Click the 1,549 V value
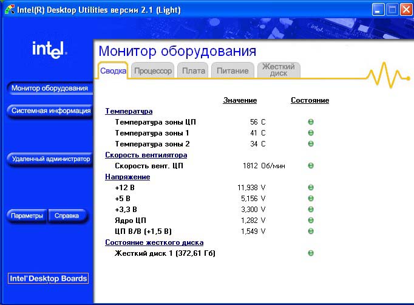Screen dimensions: 414x305 (253, 231)
